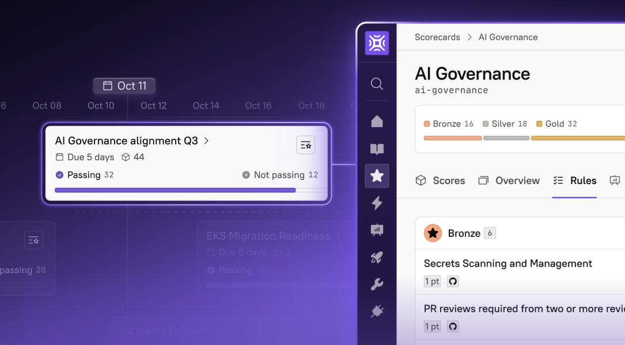This screenshot has width=625, height=345.
Task: Select the rocket icon in the sidebar
Action: click(377, 257)
